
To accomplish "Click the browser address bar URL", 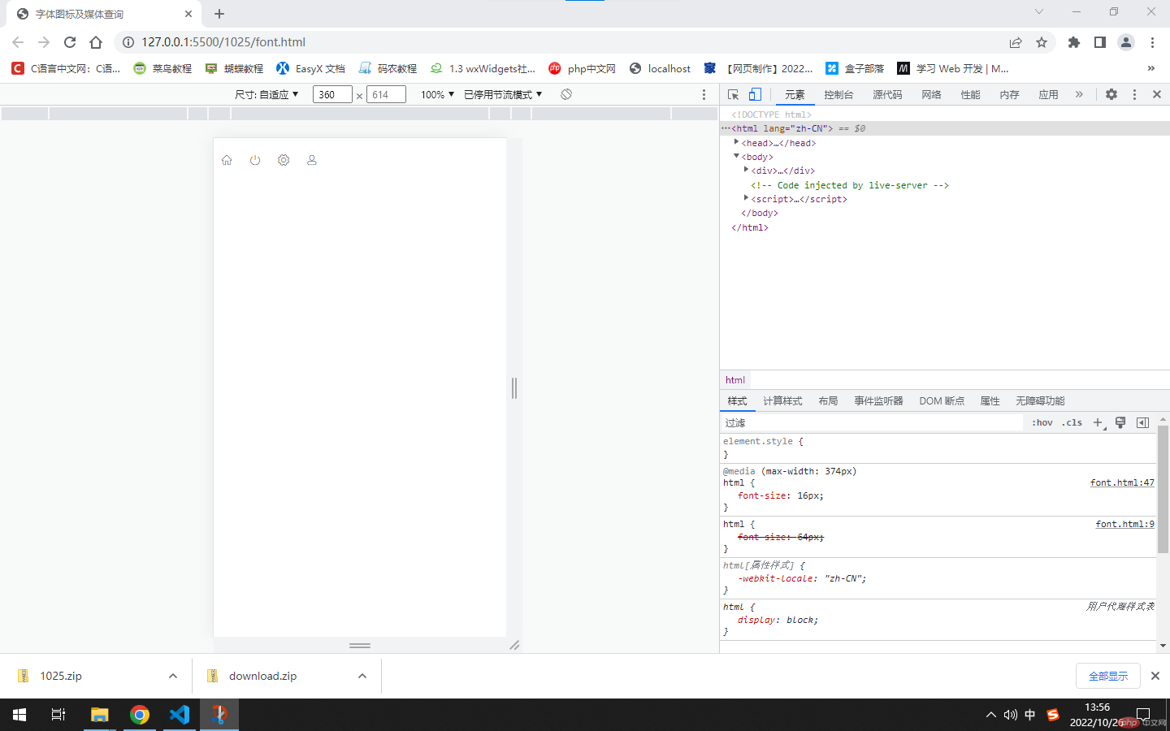I will click(x=223, y=42).
